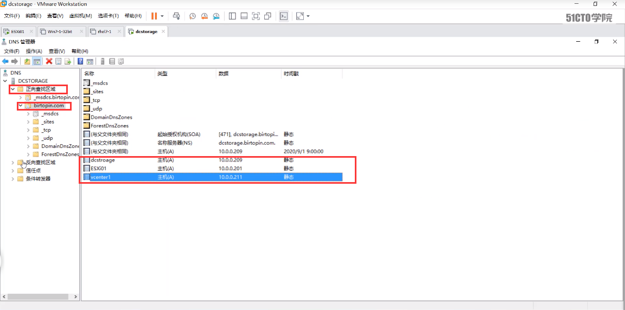The image size is (625, 310).
Task: Open DNS Manager 帮助(H) menu
Action: click(80, 51)
